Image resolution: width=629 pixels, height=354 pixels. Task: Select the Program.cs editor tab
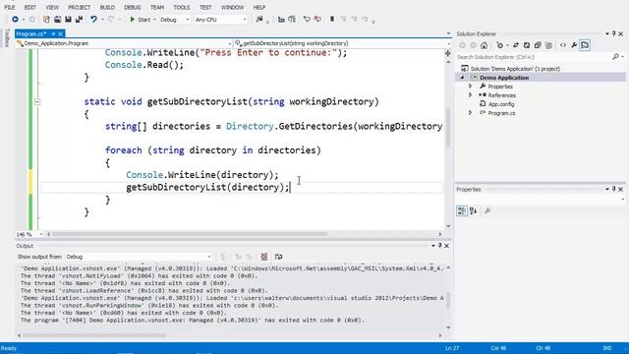tap(31, 33)
